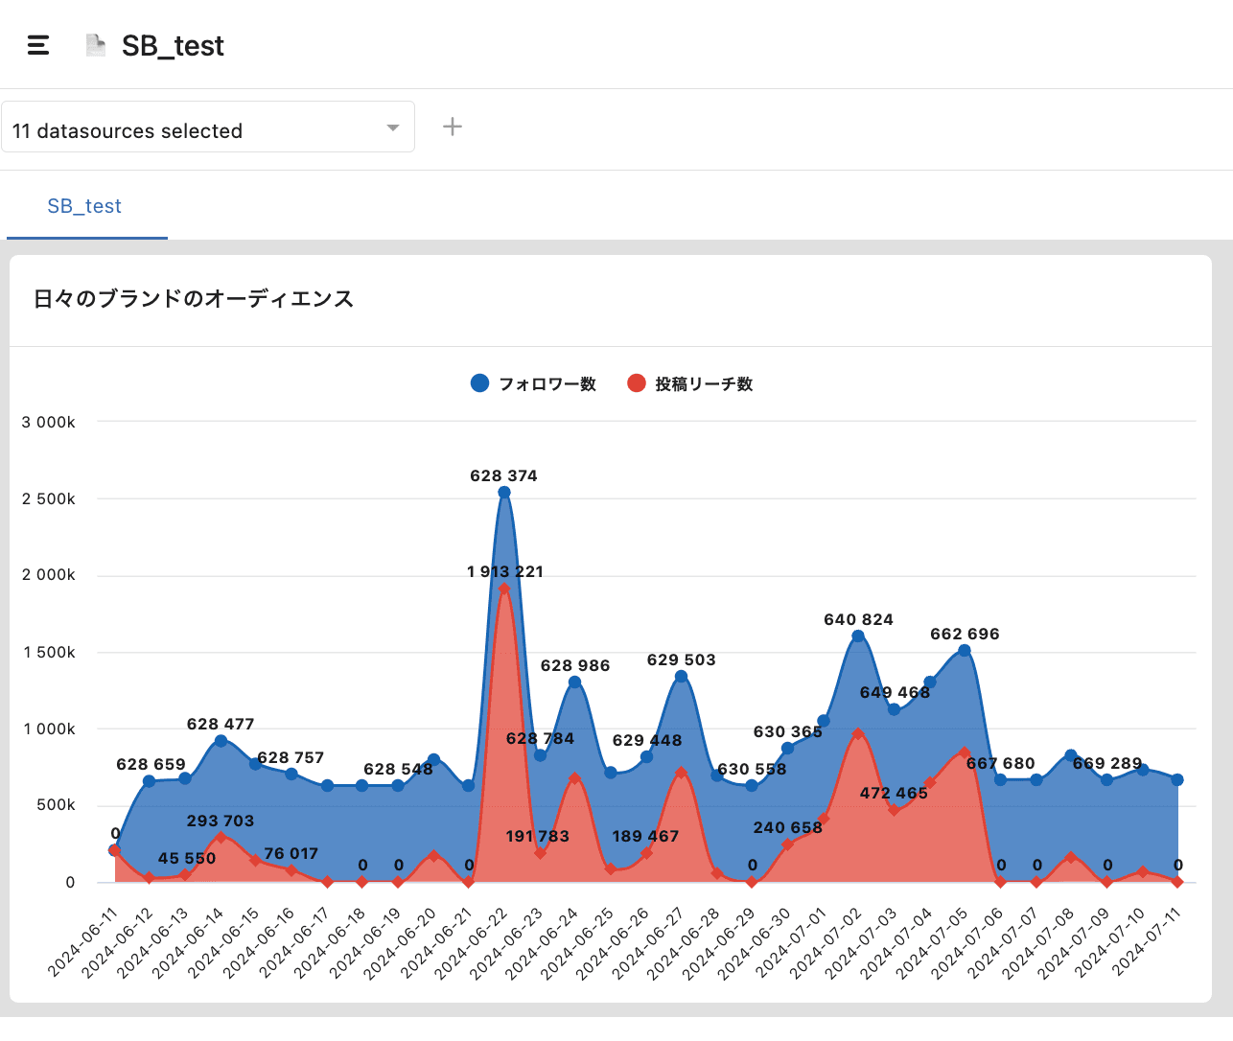Toggle the 投稿リーチ数 legend series
Screen dimensions: 1233x1041
(x=704, y=383)
